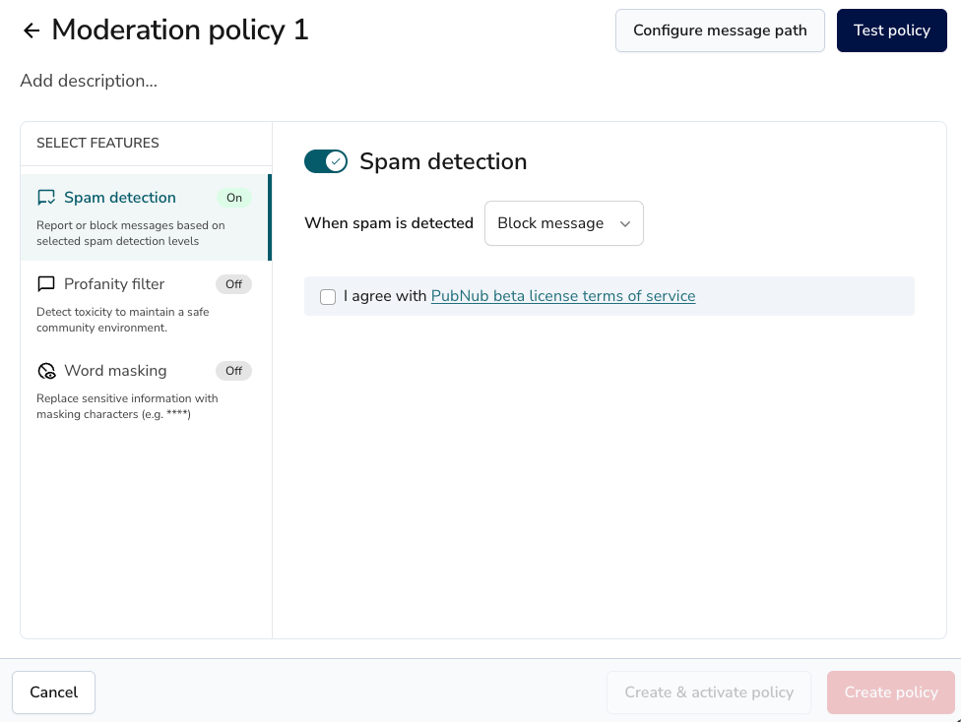
Task: Select Profanity filter feature in sidebar
Action: click(146, 304)
